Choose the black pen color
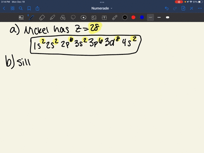Viewport: 204px width, 153px height. [x=125, y=17]
